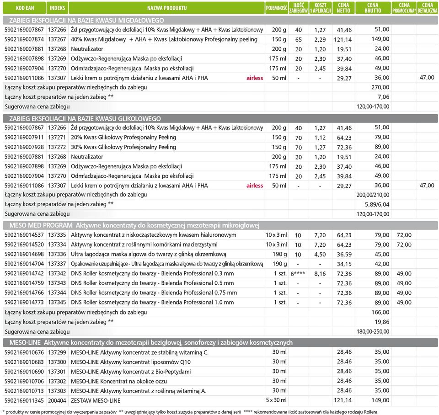
Task: Click DNS Roller 0.75 mm product name
Action: coord(154,293)
